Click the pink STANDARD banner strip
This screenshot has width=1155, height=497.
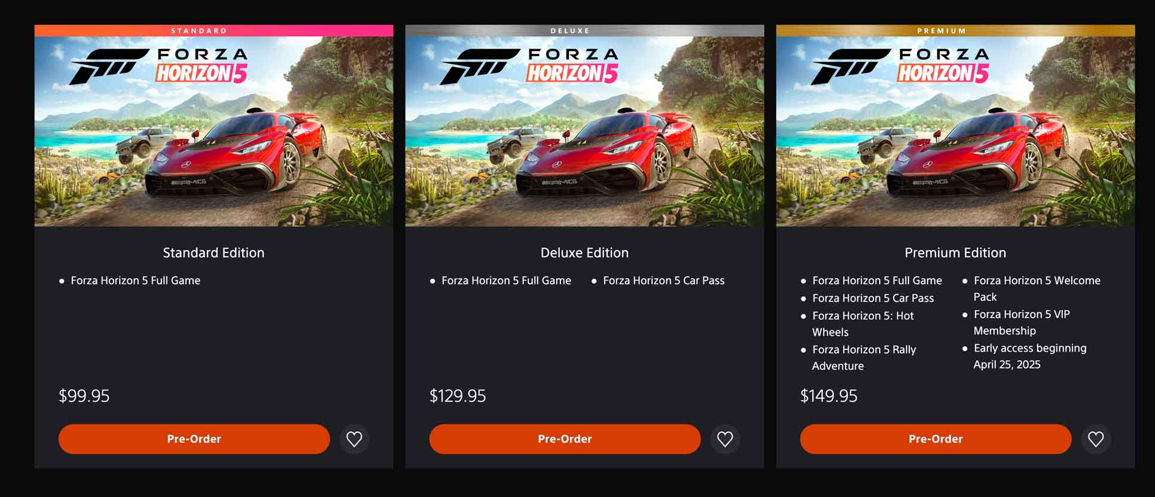point(214,31)
